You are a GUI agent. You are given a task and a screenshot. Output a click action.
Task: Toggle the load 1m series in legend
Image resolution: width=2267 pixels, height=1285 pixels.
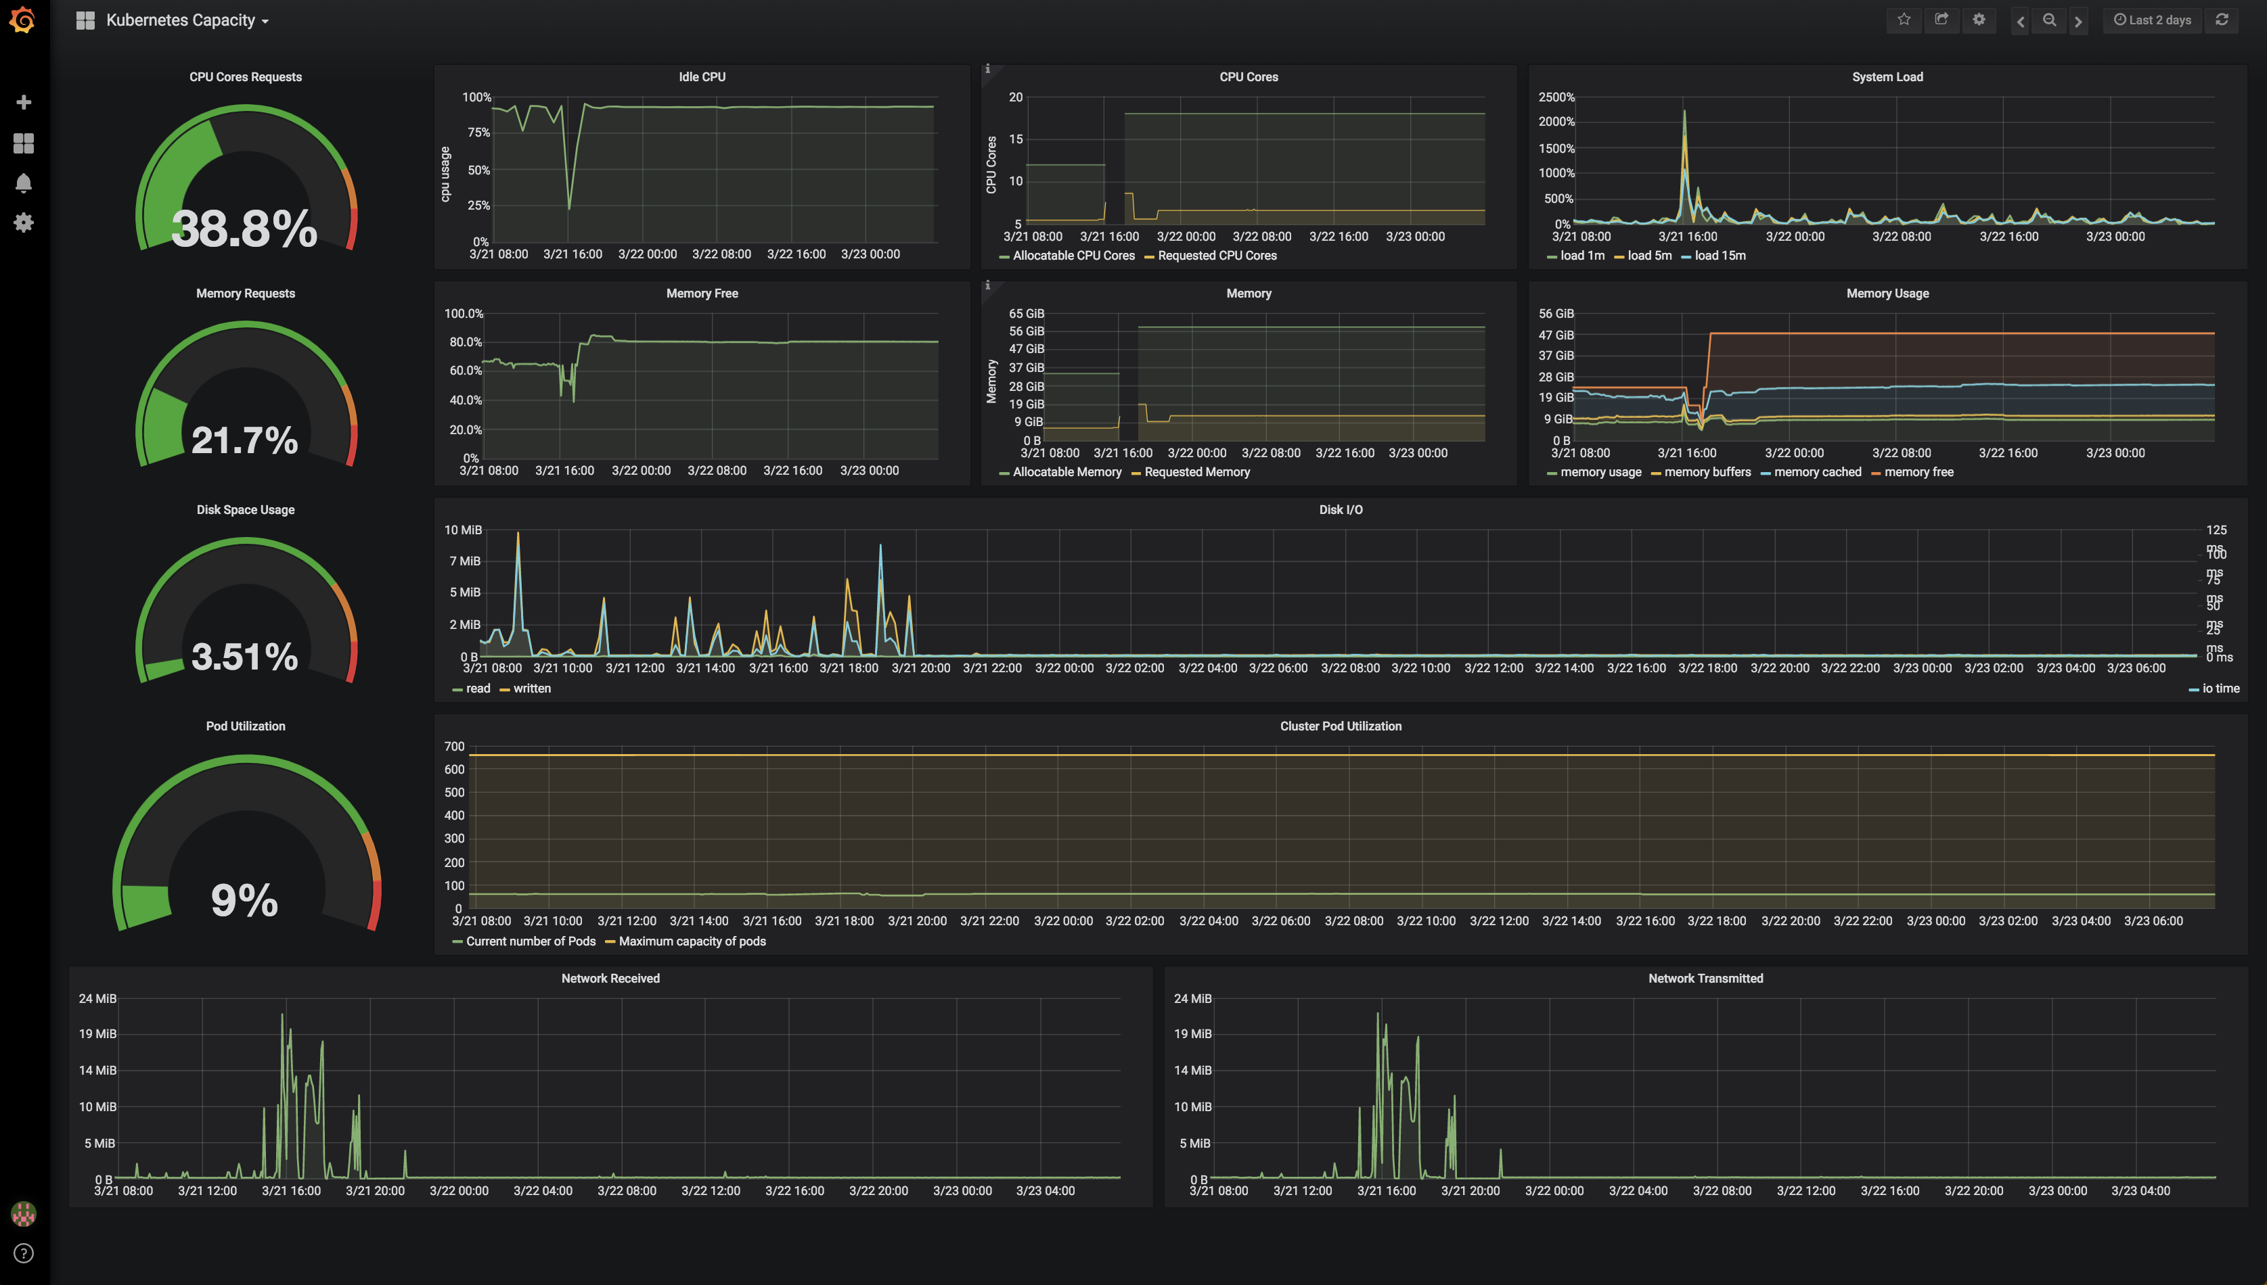coord(1582,256)
